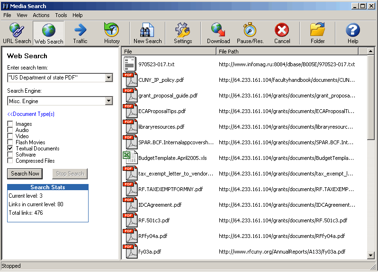Click PDF icon beside tax_exempt_letter_to_vendor file
Screen dimensions: 378x272
[130, 173]
